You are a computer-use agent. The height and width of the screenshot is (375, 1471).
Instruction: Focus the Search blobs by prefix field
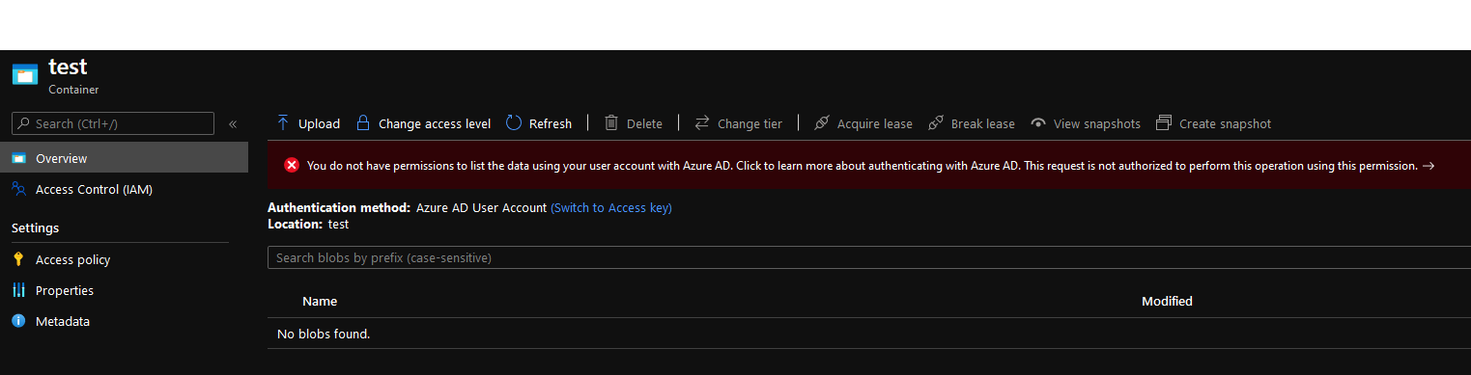(869, 257)
